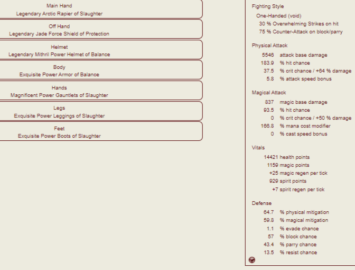355x270 pixels.
Task: Open the Off Hand Jade Force Shield slot
Action: (x=59, y=30)
